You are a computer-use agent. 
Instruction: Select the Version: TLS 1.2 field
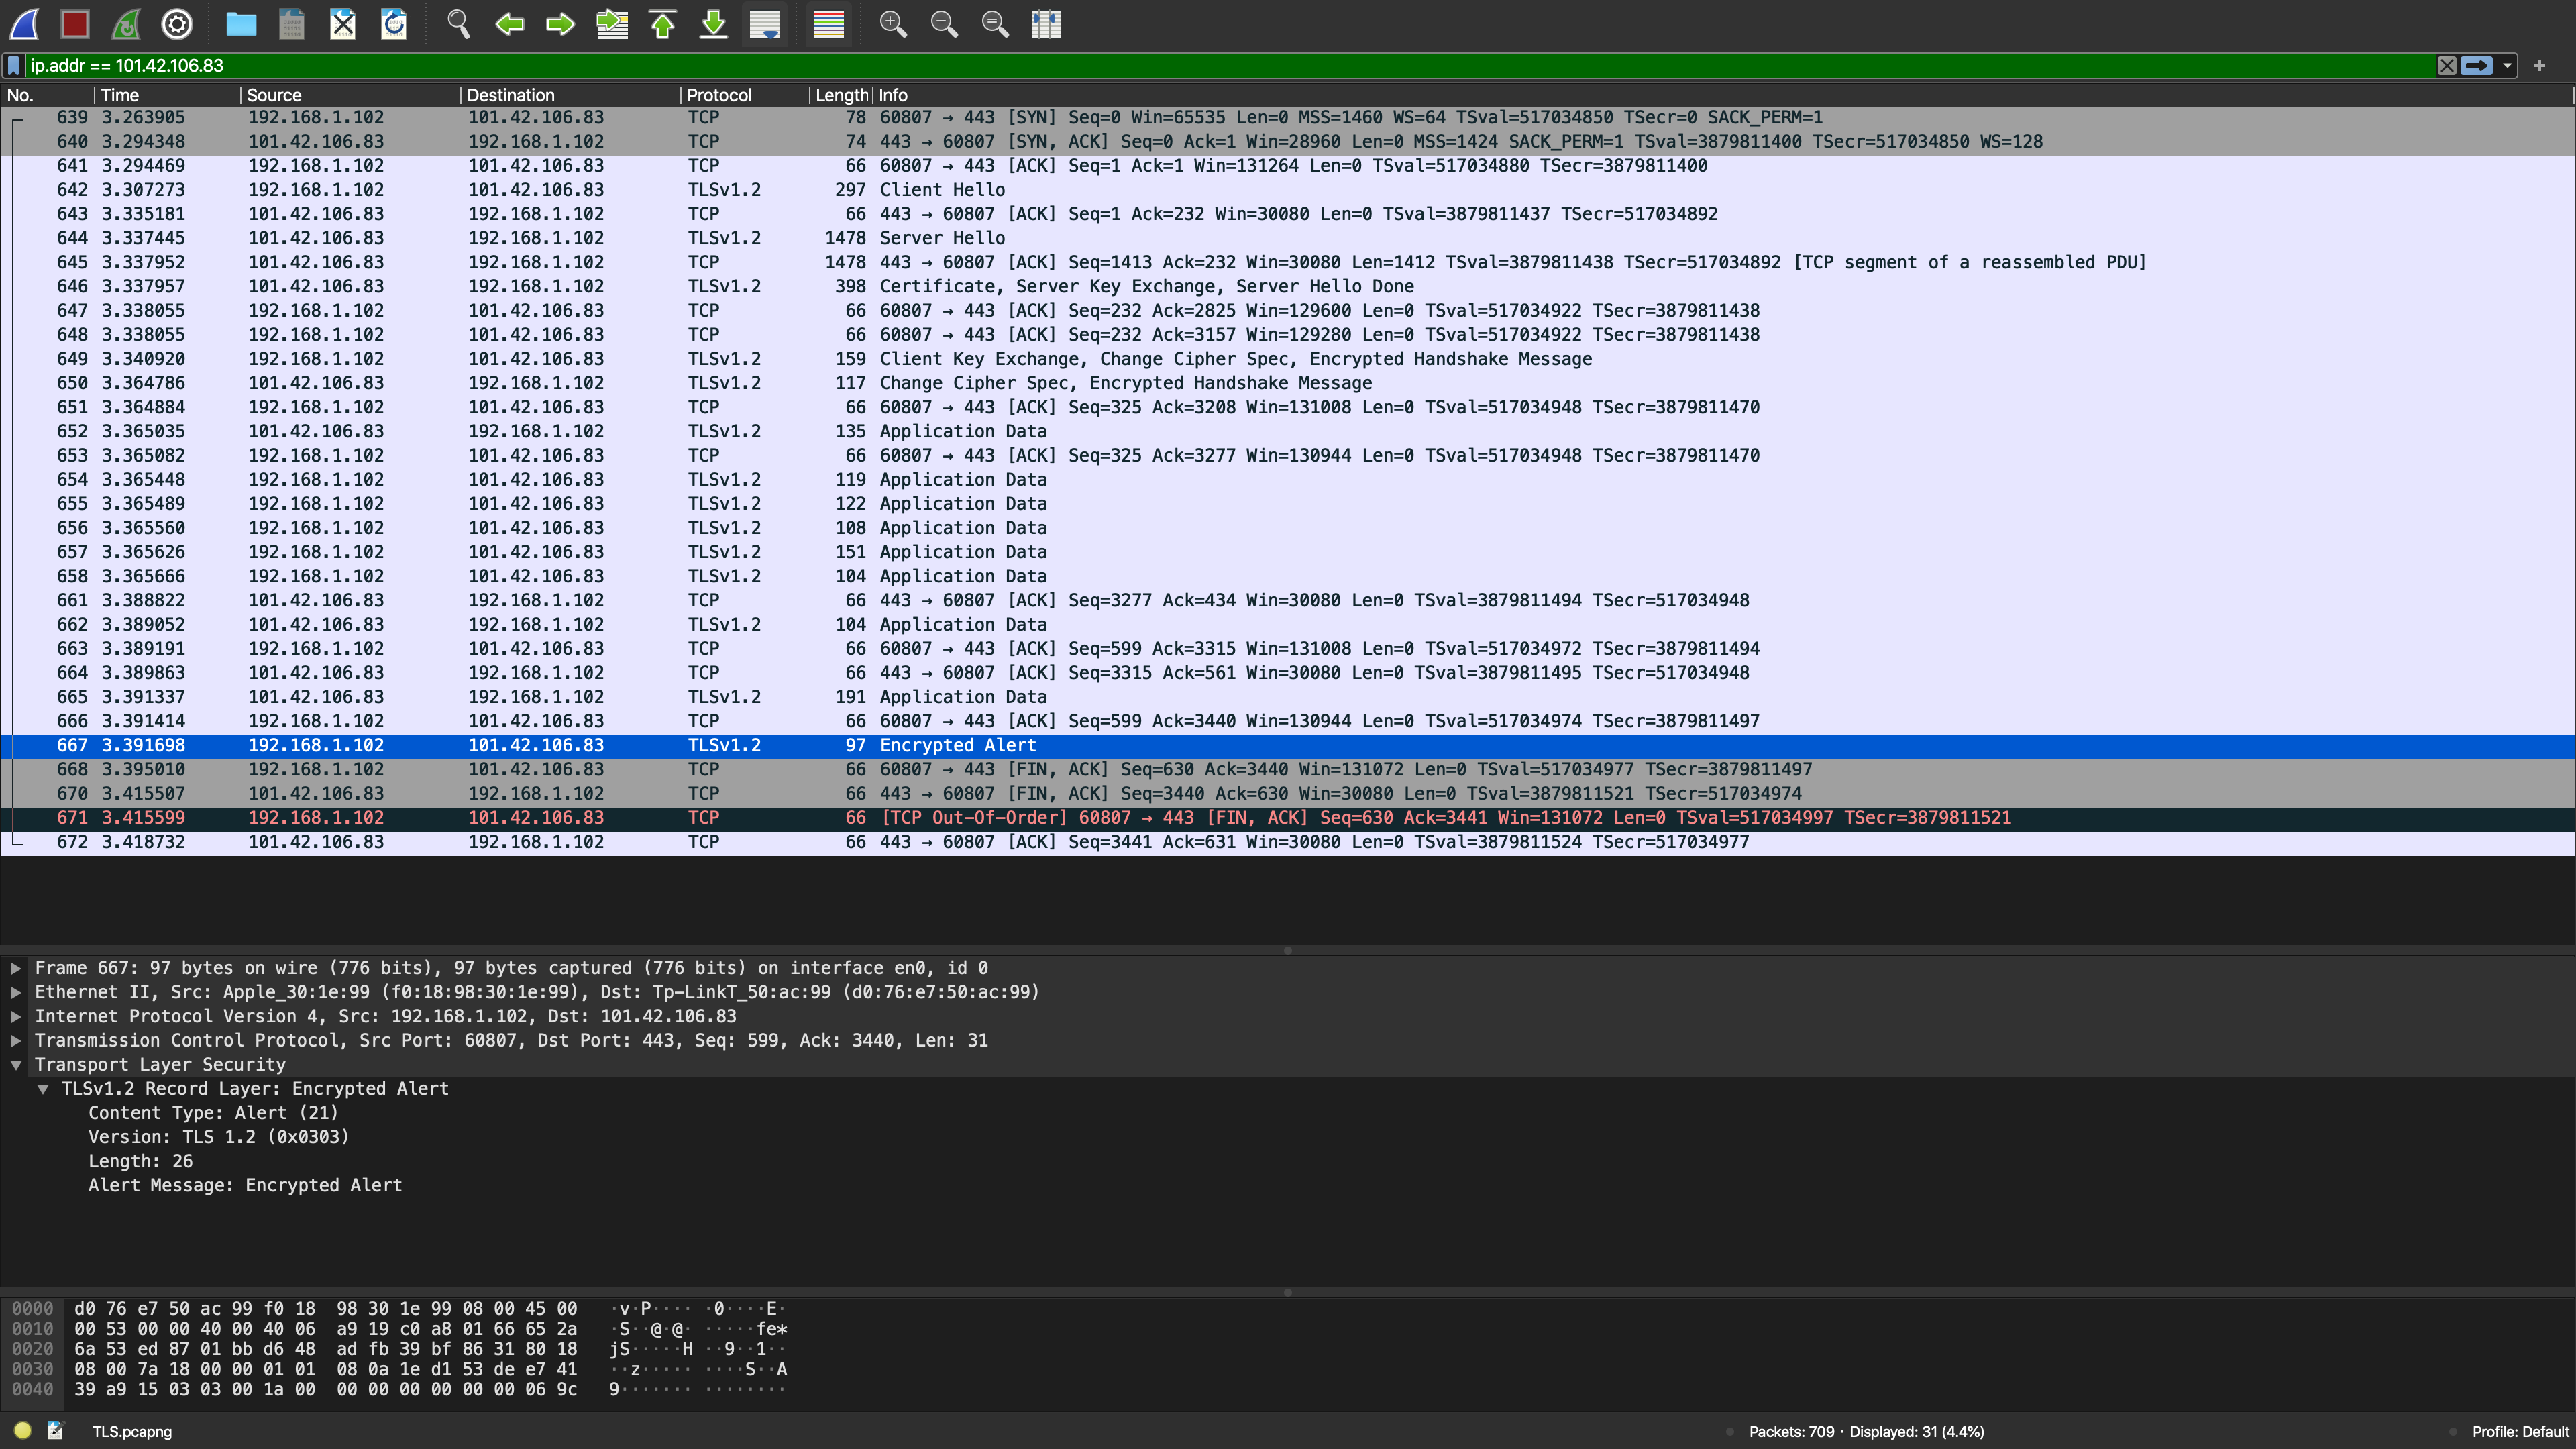coord(218,1137)
